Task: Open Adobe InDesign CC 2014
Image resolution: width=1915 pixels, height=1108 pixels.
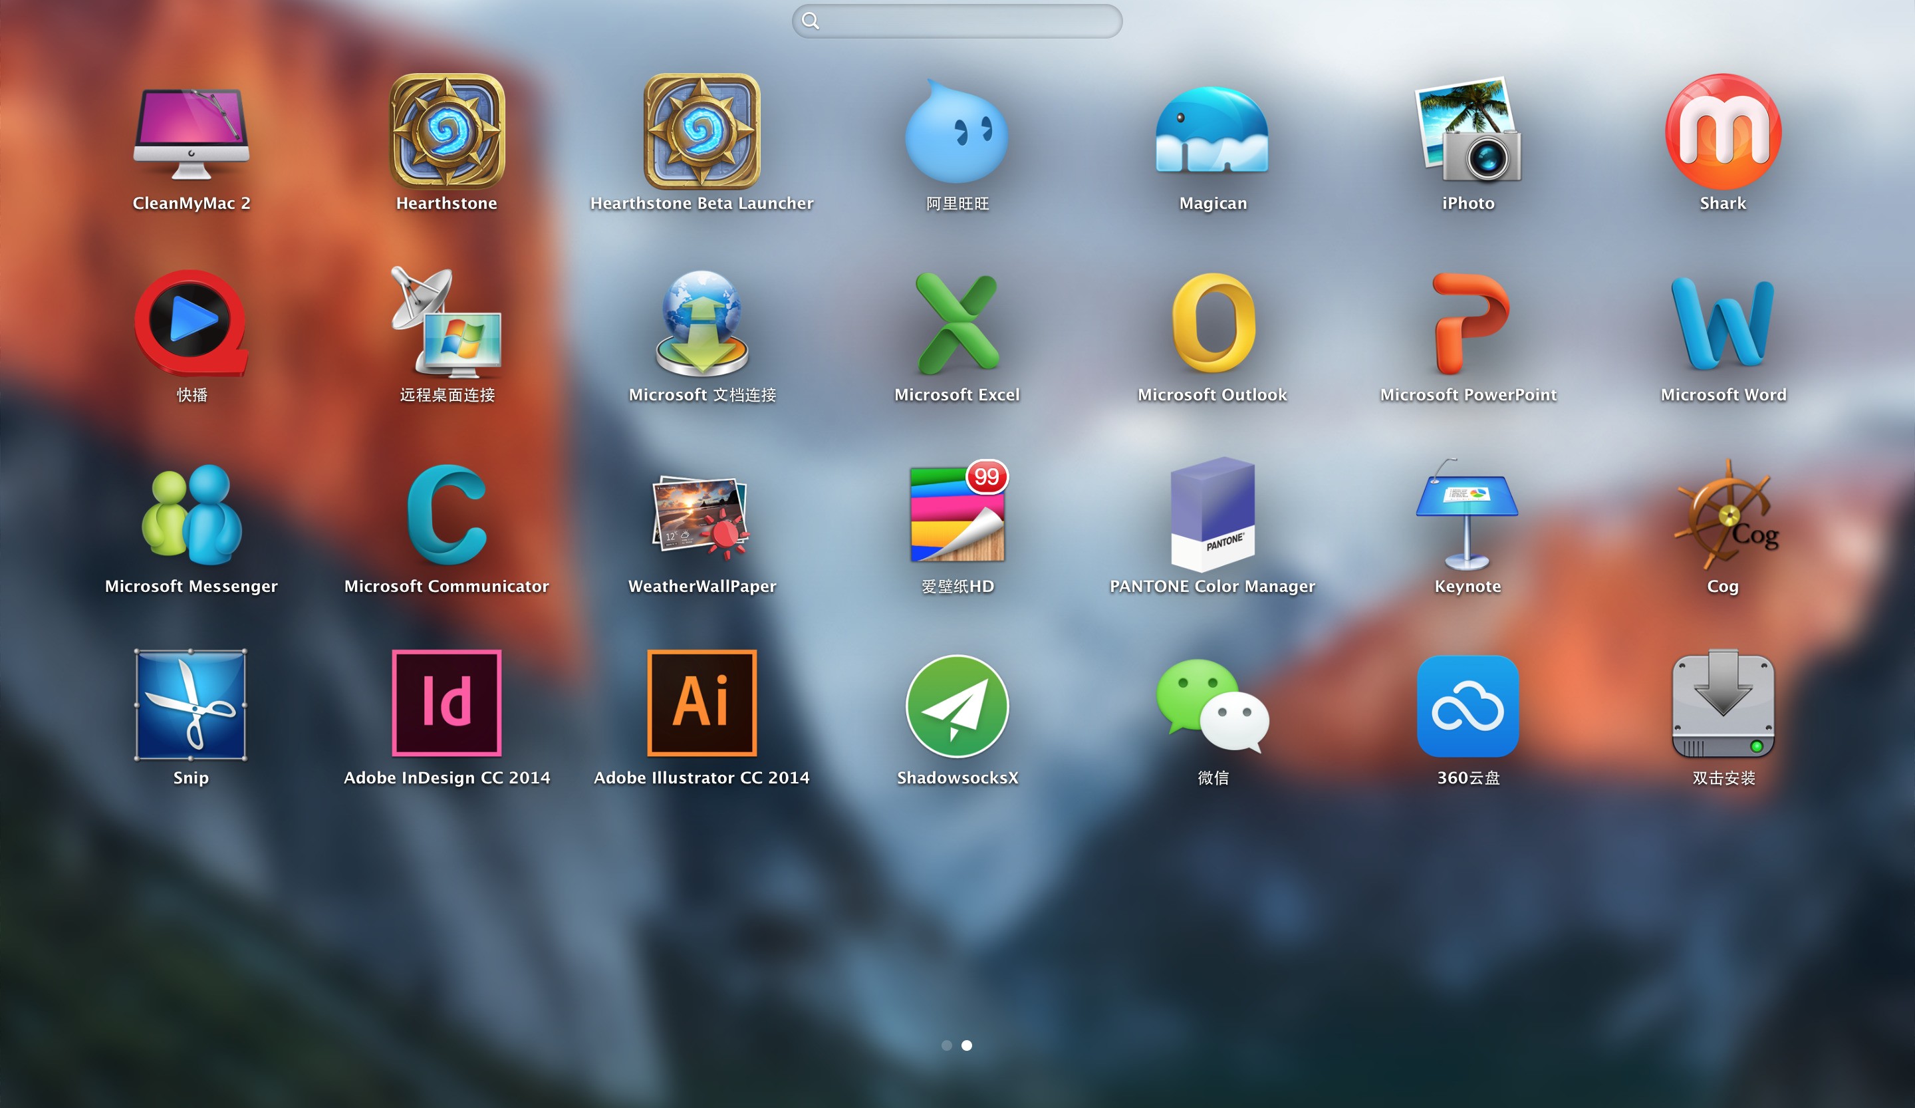Action: (x=446, y=704)
